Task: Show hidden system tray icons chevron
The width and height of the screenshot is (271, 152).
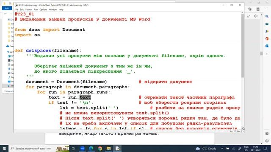Action: pos(222,148)
